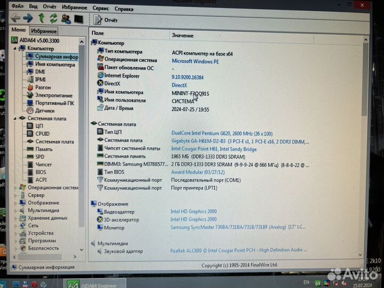
Task: Click the Back navigation arrow
Action: click(15, 18)
